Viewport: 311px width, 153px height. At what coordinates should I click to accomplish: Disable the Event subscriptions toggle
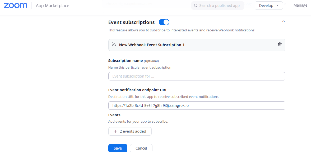pos(164,22)
